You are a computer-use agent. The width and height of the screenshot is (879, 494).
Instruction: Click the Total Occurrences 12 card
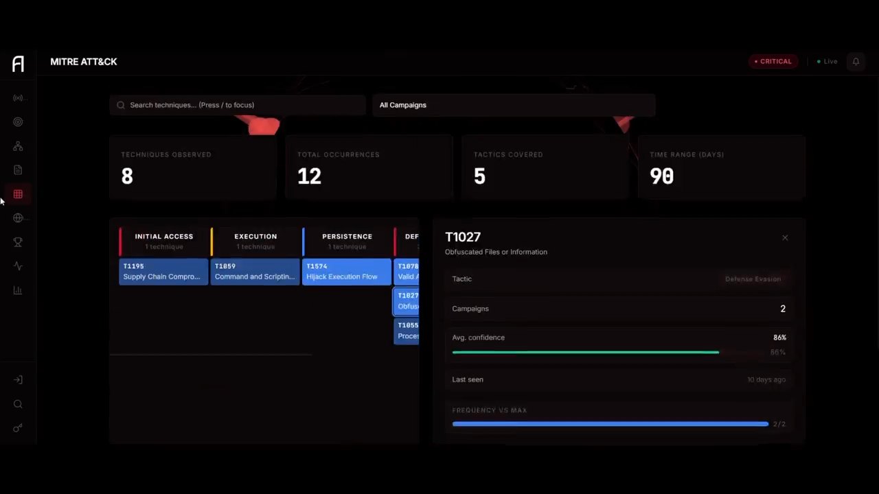(369, 167)
